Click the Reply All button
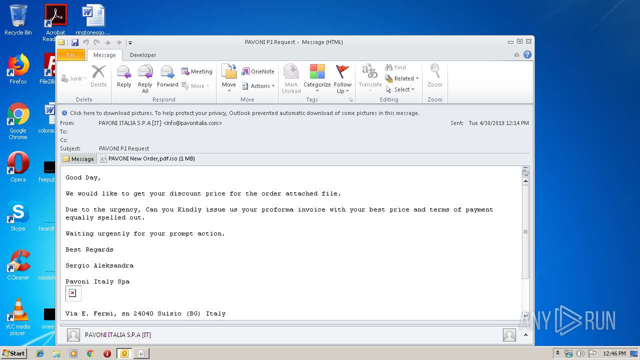The width and height of the screenshot is (640, 360). (x=145, y=79)
